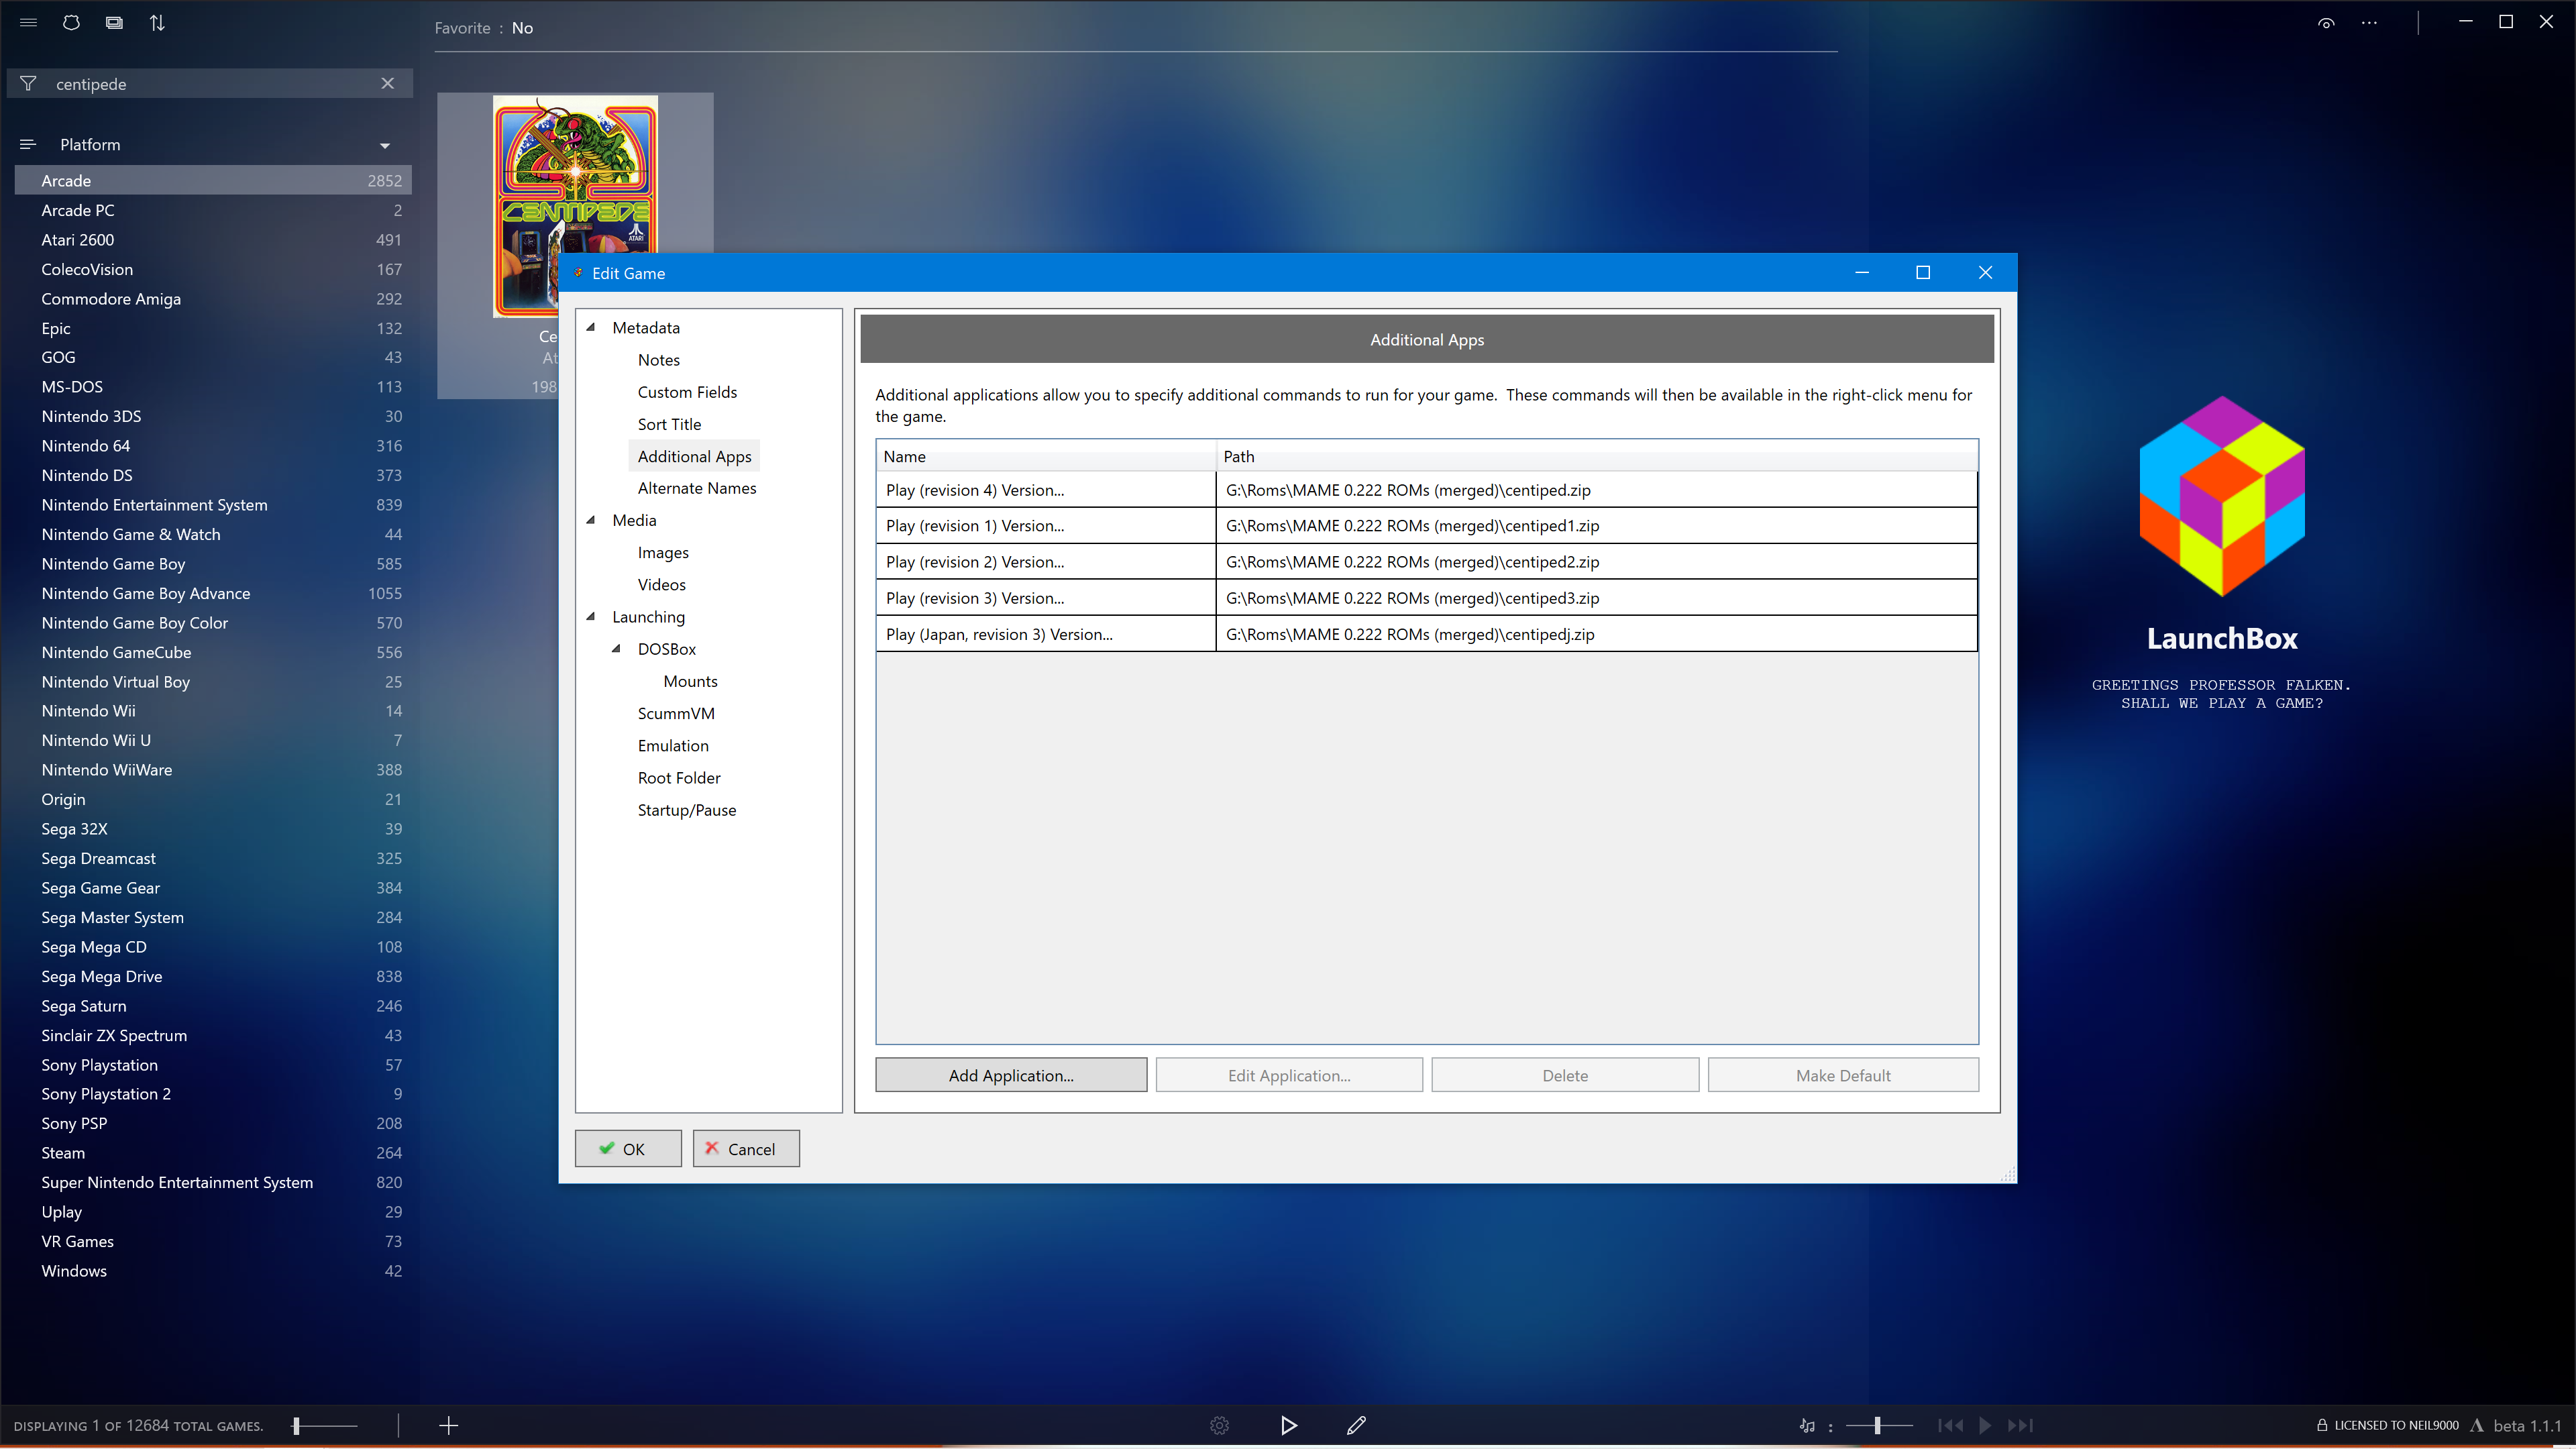
Task: Select Sony Playstation 2 platform
Action: tap(214, 1094)
